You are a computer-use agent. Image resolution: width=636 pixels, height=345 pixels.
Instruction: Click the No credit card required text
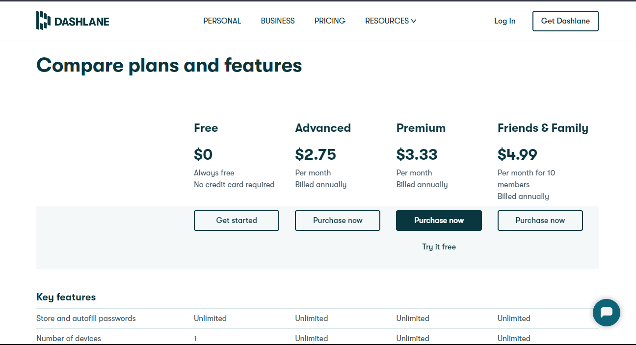(234, 185)
